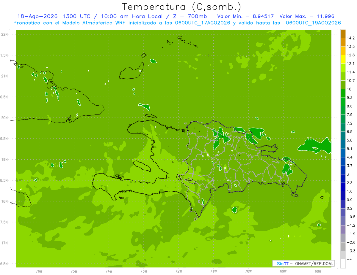Image resolution: width=357 pixels, height=275 pixels.
Task: Click the '-1.9' colorbar value
Action: [x=351, y=234]
